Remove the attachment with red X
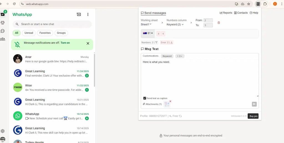The image size is (284, 143). click(170, 101)
